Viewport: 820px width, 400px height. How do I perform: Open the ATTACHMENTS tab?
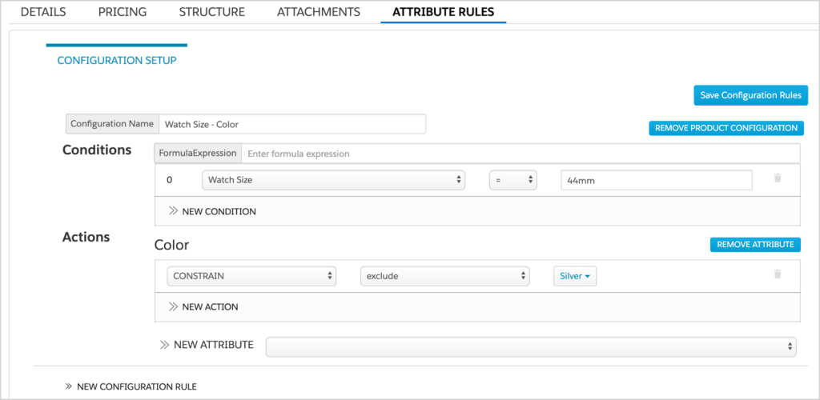[318, 12]
